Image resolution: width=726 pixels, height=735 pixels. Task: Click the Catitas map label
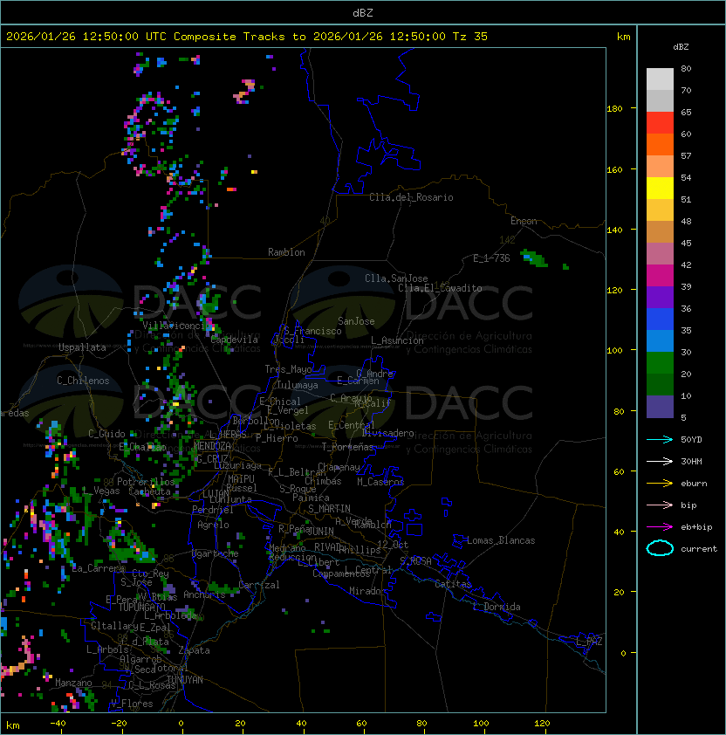coord(453,584)
